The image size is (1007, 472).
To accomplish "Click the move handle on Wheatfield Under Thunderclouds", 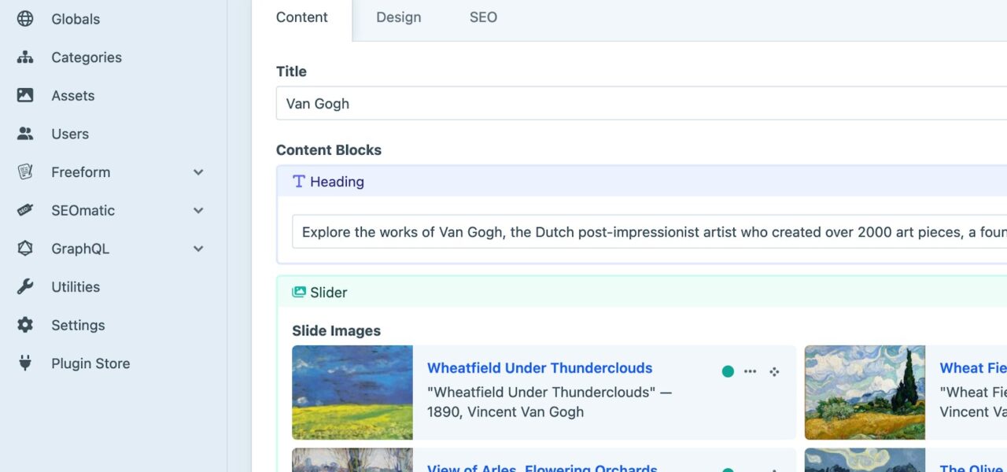I will [x=774, y=371].
